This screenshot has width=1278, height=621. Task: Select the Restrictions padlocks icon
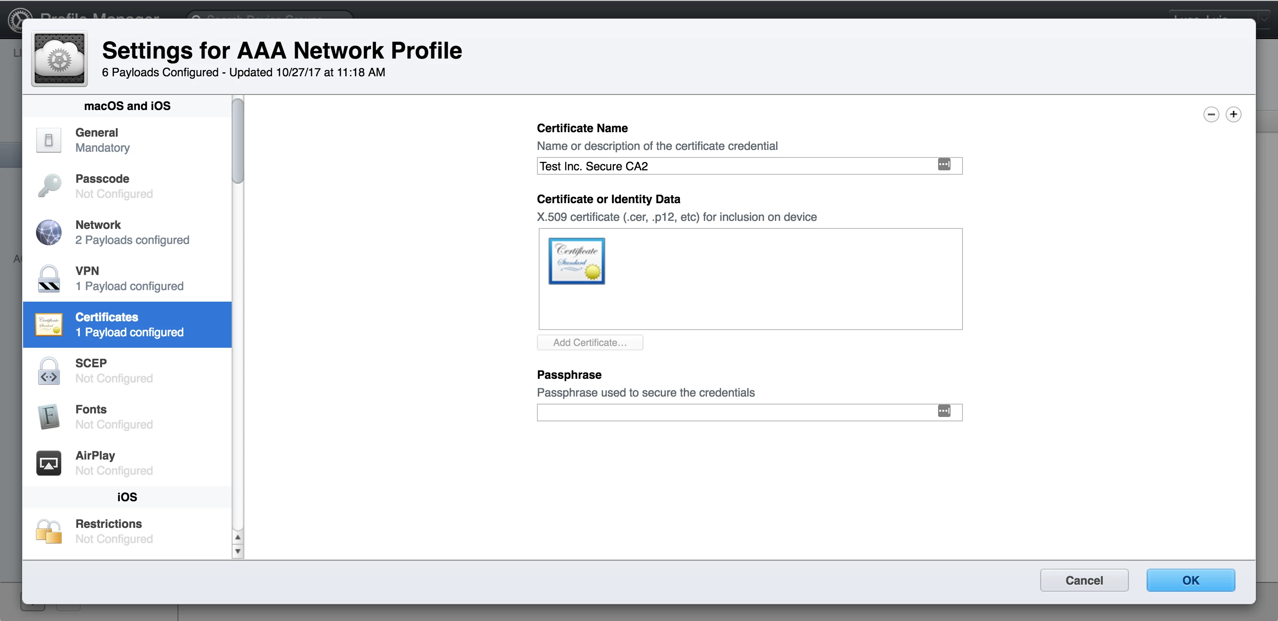tap(49, 531)
